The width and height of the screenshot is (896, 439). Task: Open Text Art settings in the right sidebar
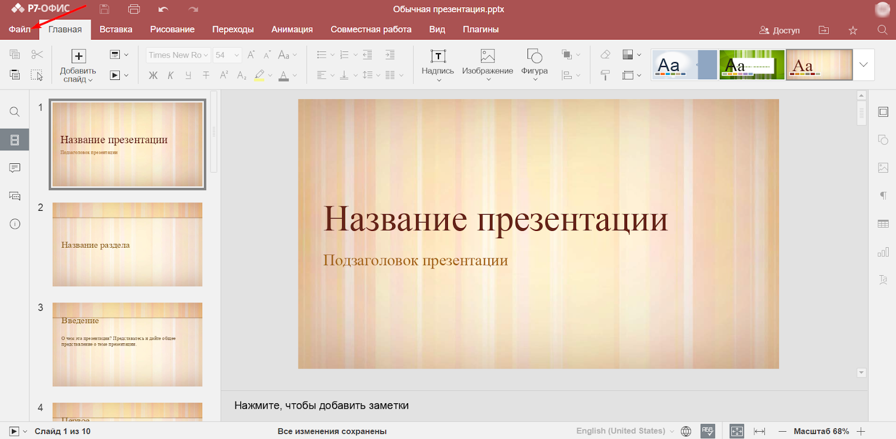tap(883, 280)
